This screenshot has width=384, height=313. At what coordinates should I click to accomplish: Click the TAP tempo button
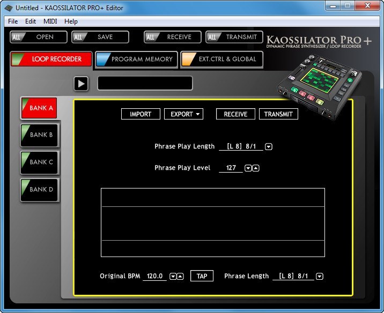(202, 276)
